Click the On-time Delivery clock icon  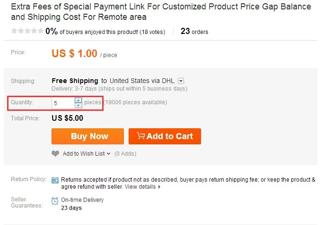coord(55,200)
